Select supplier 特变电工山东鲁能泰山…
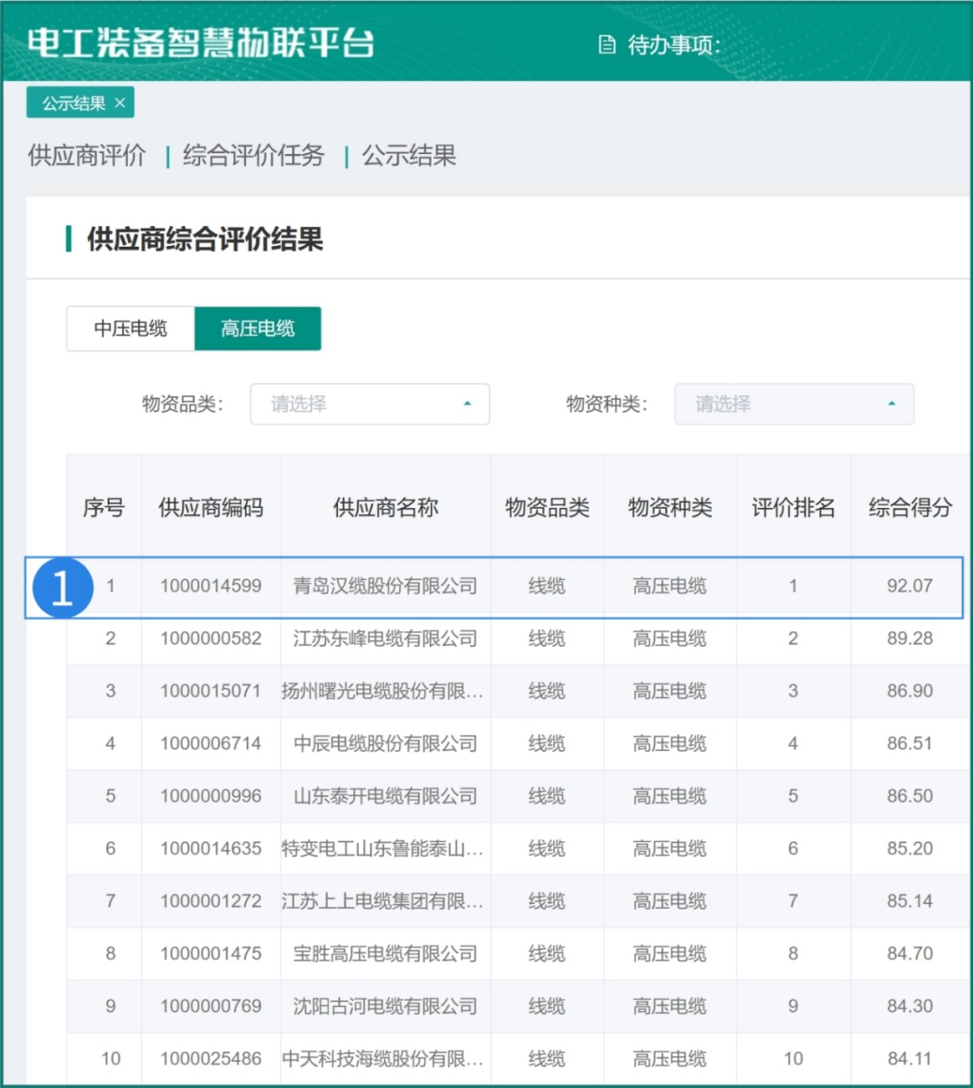973x1088 pixels. 383,848
